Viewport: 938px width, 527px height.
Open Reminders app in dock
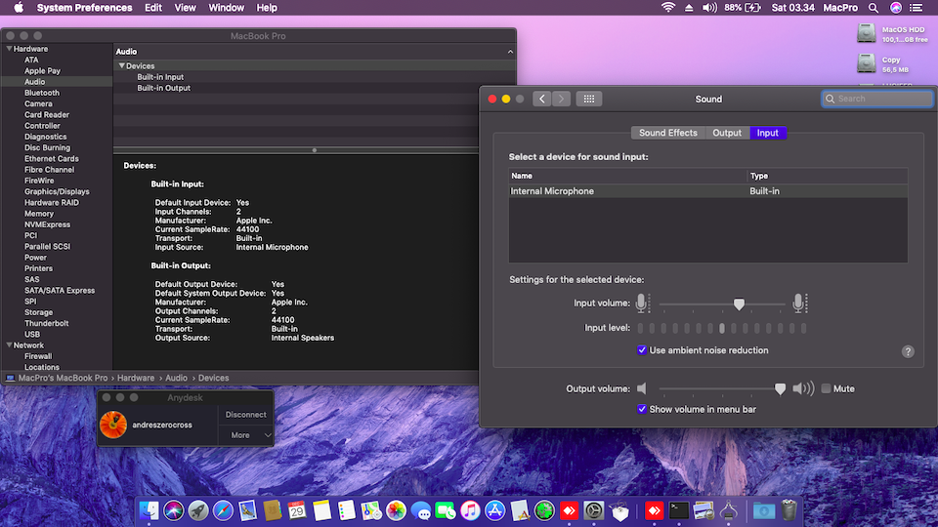tap(346, 510)
